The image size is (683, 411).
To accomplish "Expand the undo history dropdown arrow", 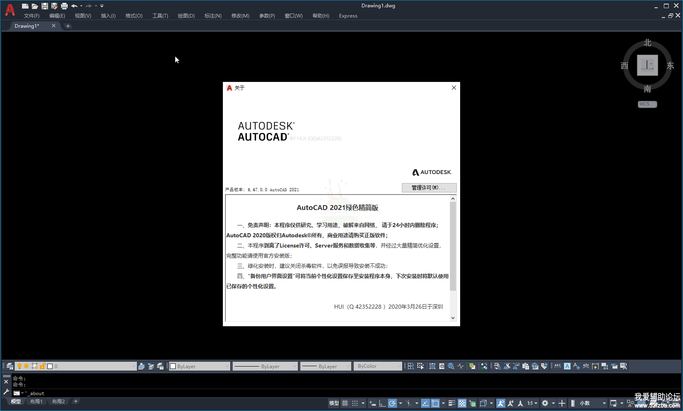I will (x=81, y=6).
